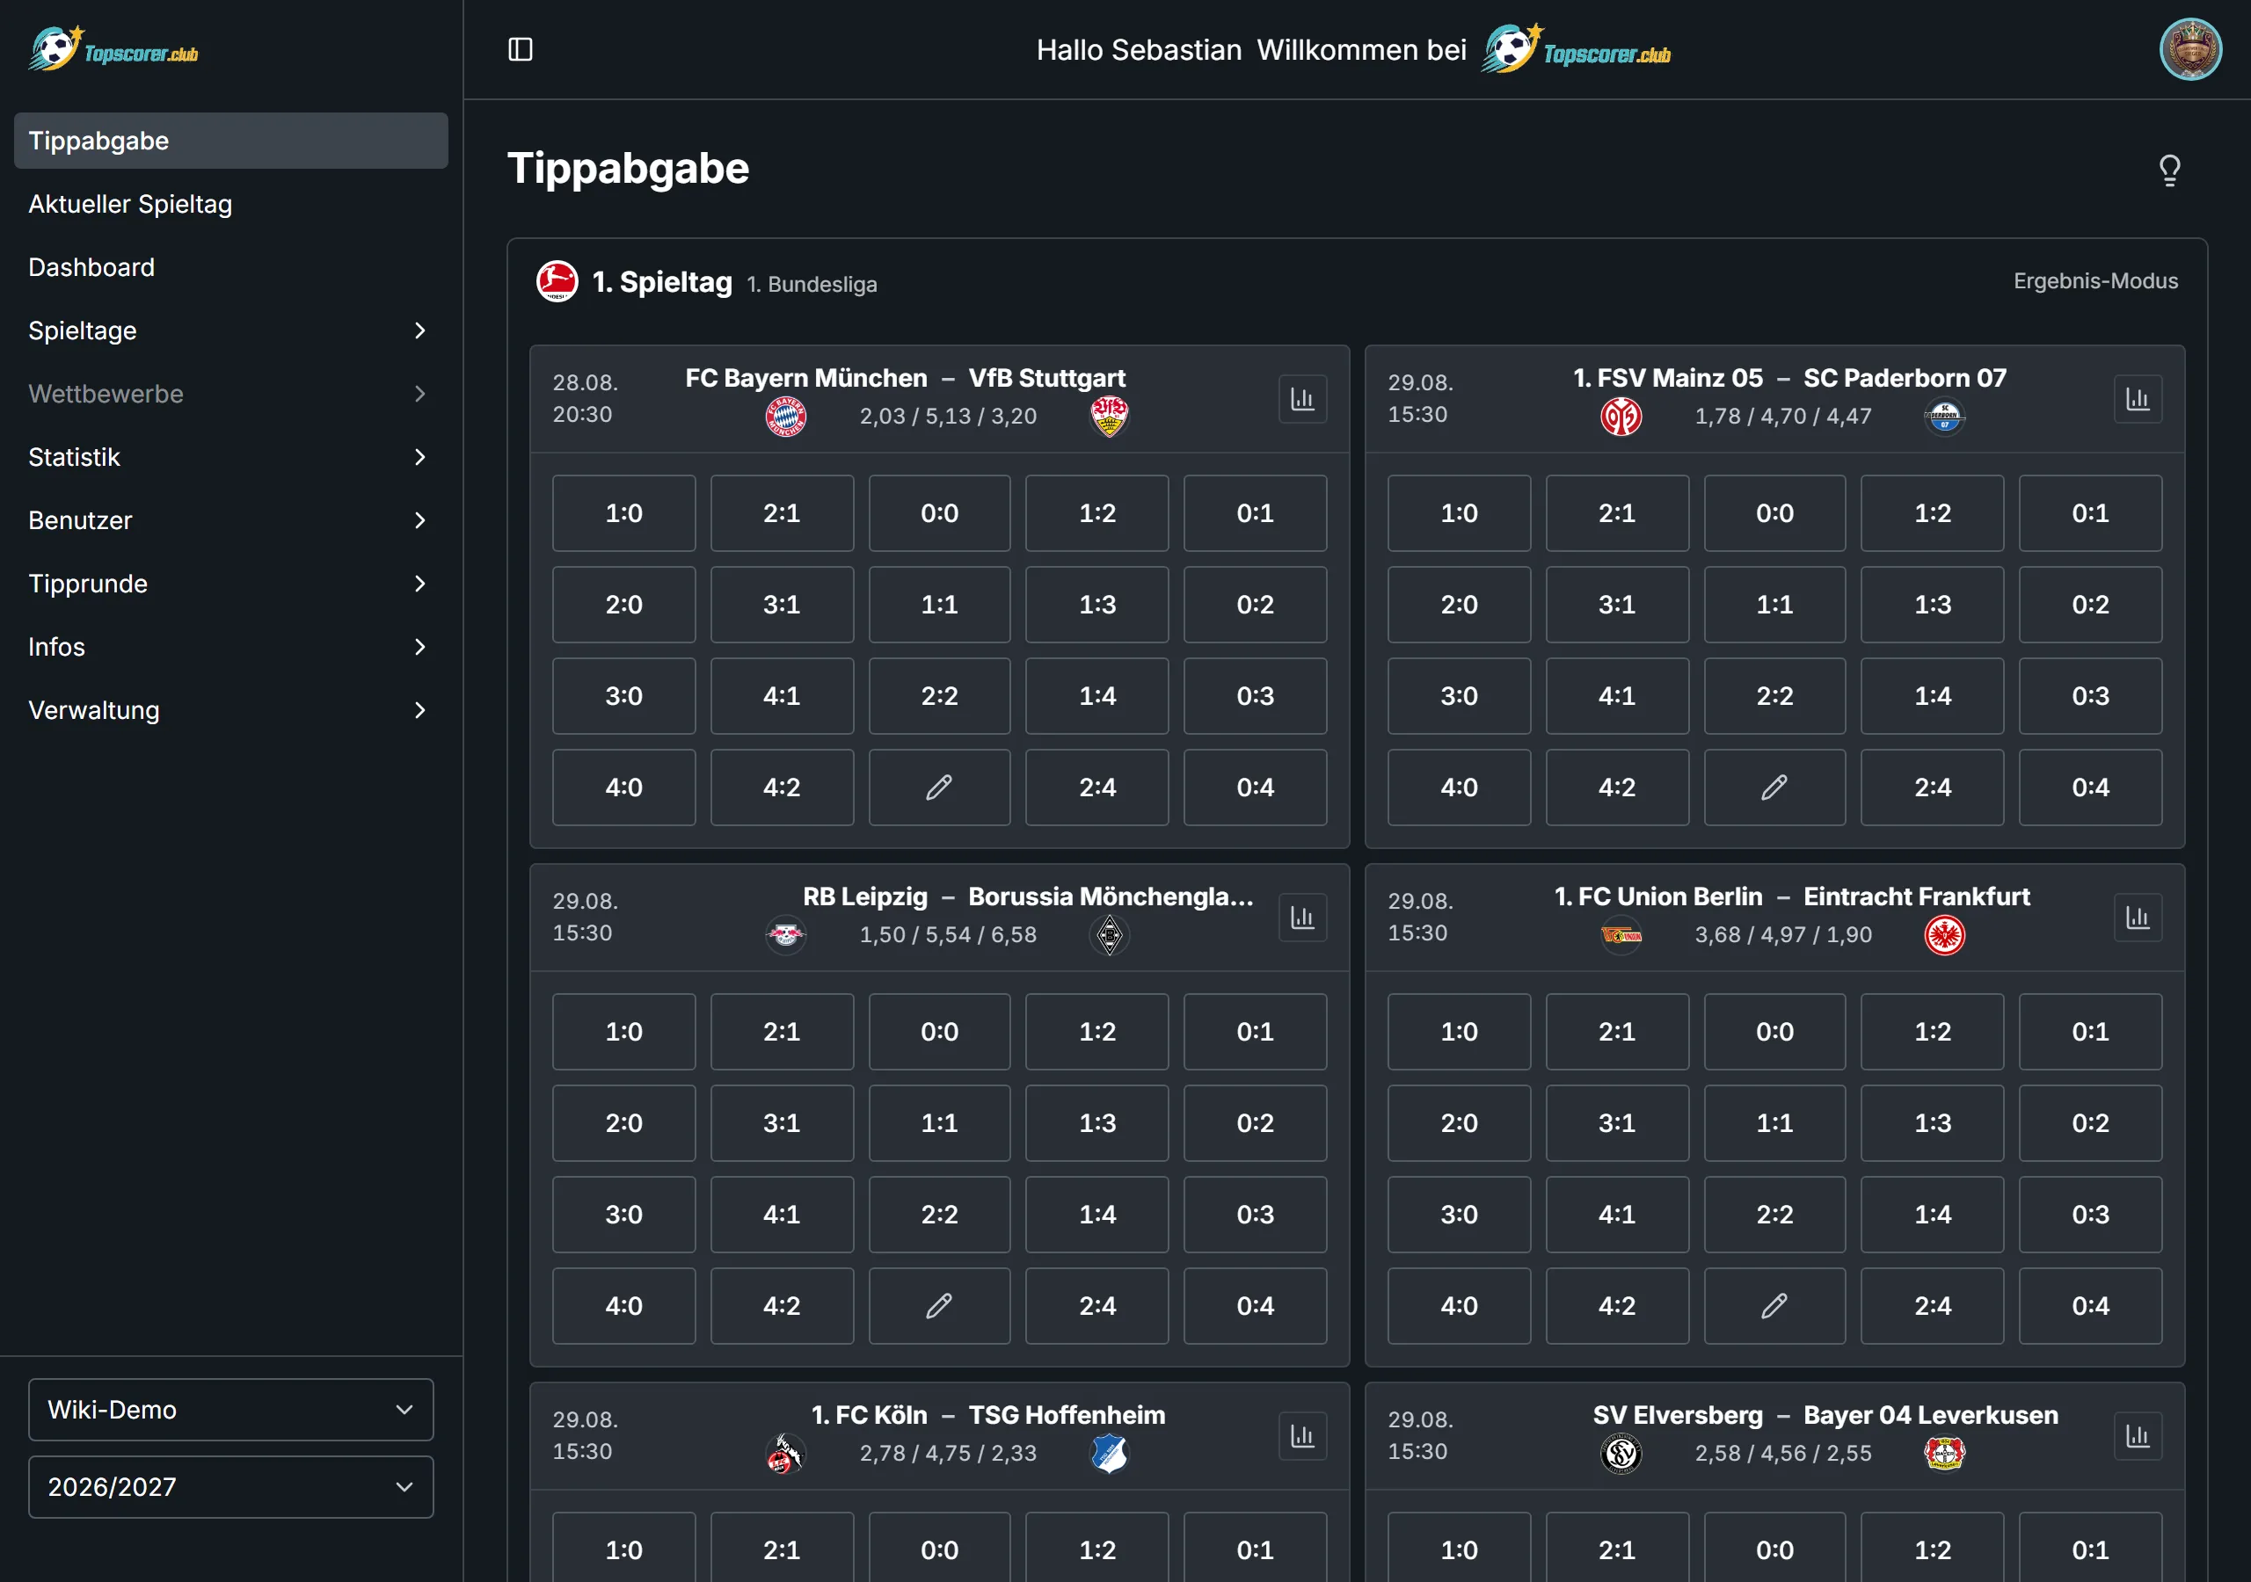This screenshot has width=2251, height=1582.
Task: Click the Union Berlin club crest
Action: tap(1621, 935)
